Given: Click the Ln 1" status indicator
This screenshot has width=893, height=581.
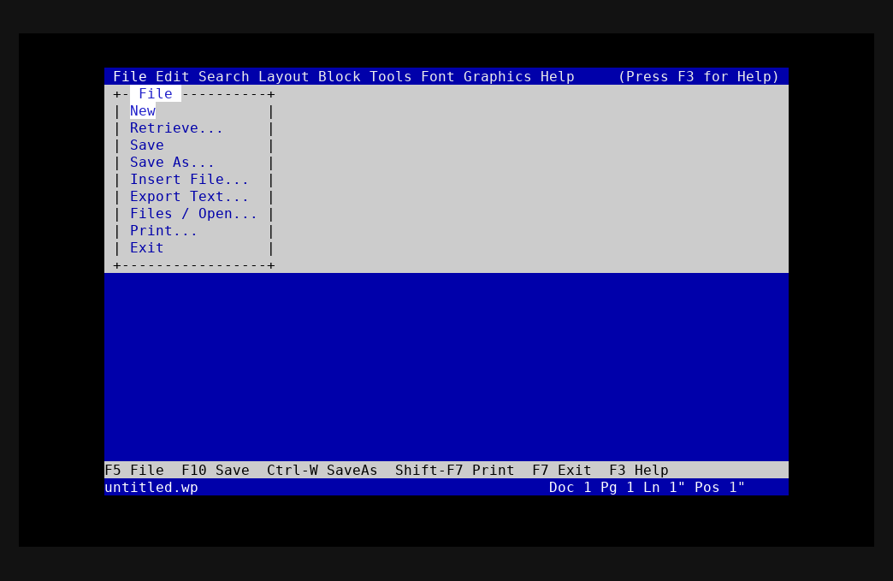Looking at the screenshot, I should click(664, 487).
